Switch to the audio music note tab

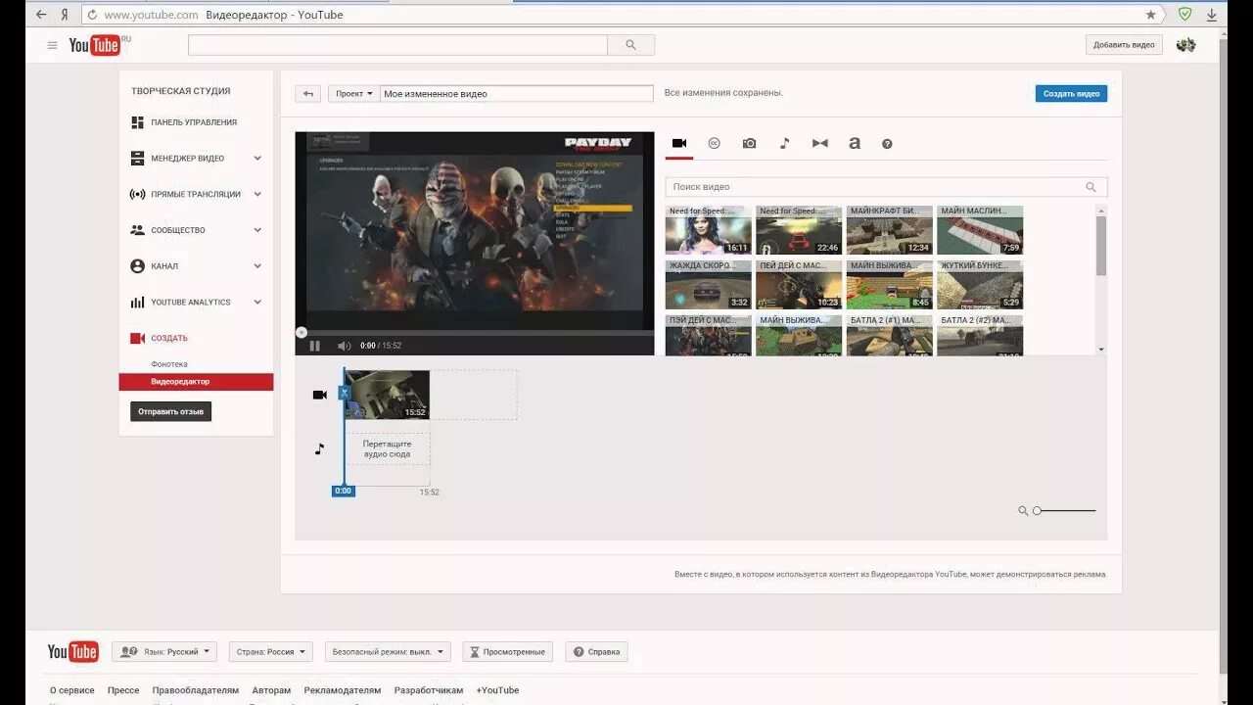(784, 143)
